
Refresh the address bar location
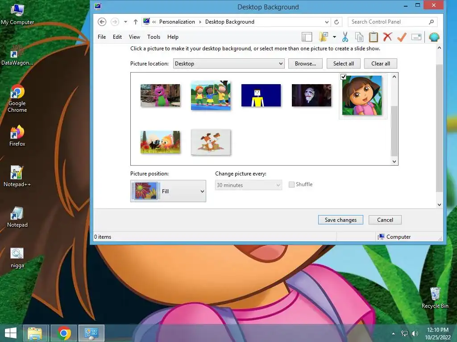pos(337,22)
